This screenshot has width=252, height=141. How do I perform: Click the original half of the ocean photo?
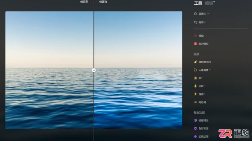point(49,70)
